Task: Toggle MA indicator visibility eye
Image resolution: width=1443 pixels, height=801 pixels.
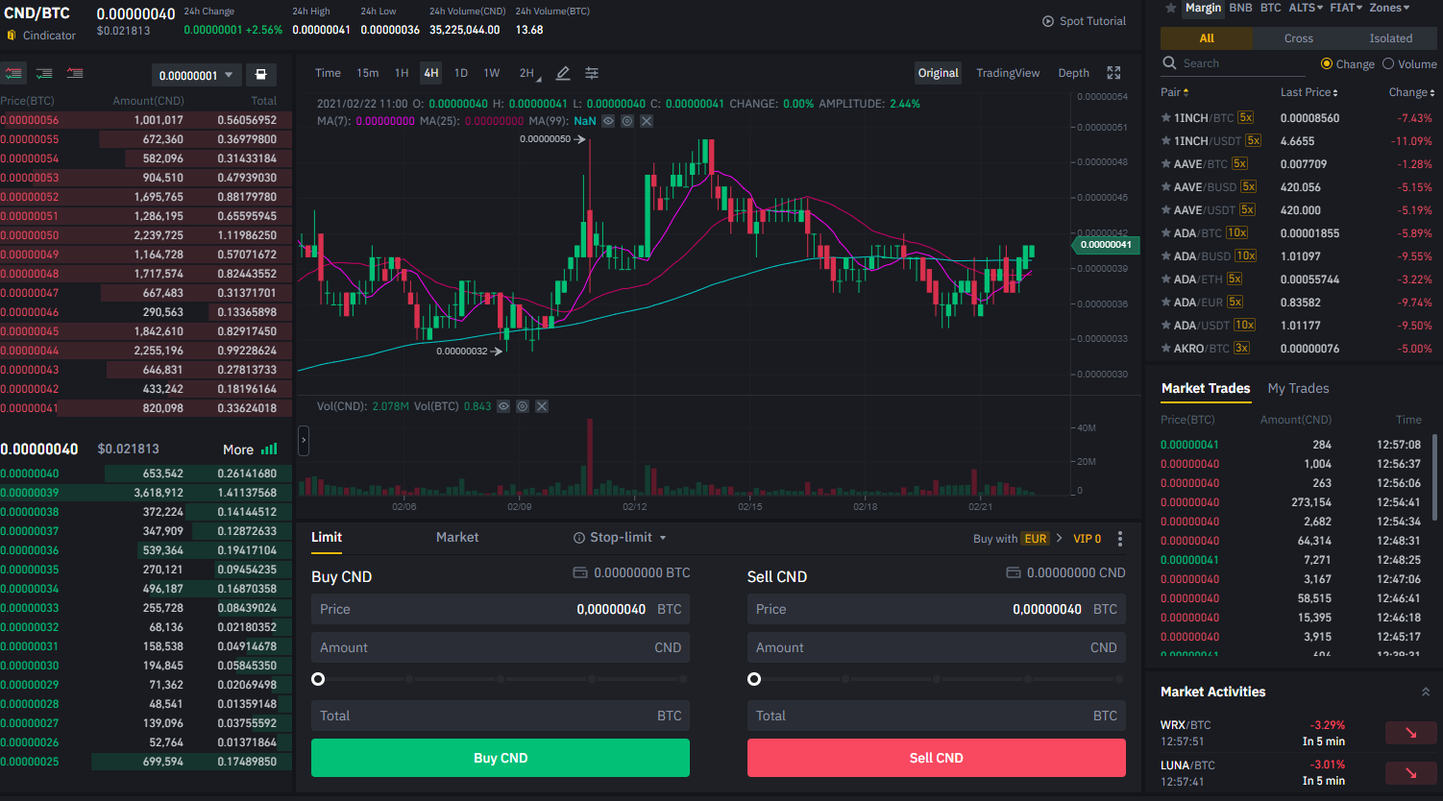Action: [608, 121]
